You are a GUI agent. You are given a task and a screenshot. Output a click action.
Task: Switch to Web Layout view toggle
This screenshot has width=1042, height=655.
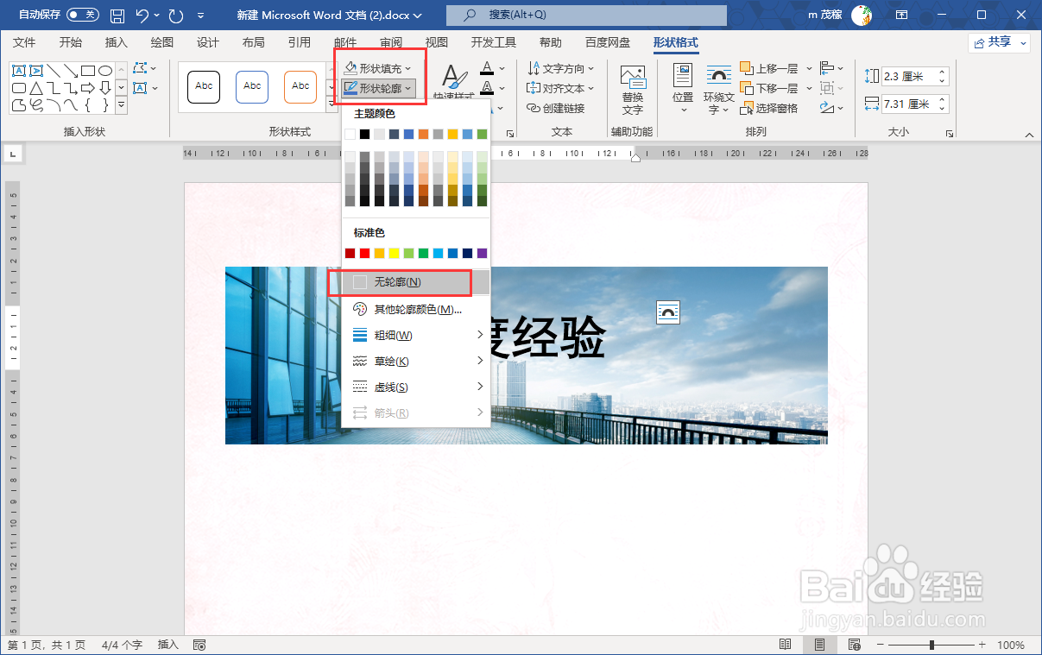pyautogui.click(x=854, y=645)
